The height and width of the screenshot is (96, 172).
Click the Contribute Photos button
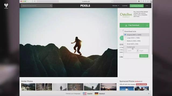click(x=137, y=6)
